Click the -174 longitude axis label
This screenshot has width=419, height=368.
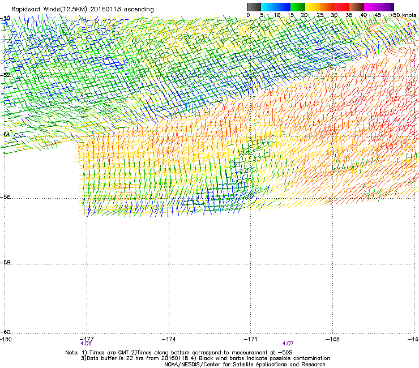(x=169, y=339)
